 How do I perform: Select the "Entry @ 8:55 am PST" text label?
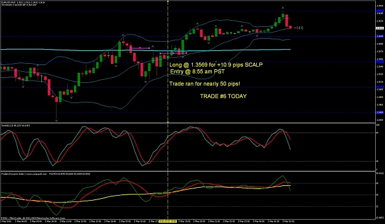tap(197, 72)
